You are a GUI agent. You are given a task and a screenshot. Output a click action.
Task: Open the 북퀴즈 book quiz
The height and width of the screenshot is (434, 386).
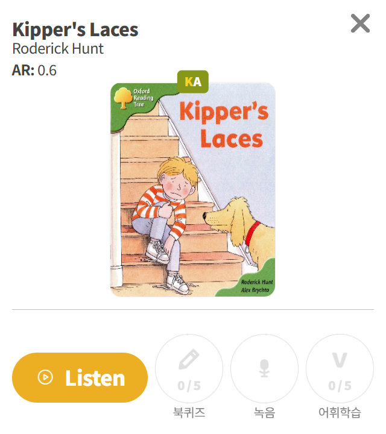(x=189, y=368)
